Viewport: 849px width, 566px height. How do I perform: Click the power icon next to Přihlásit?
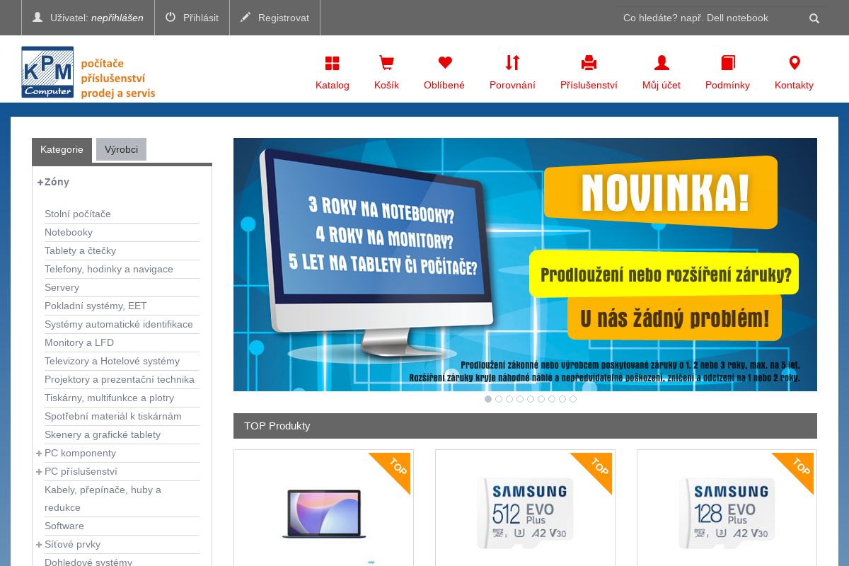[x=172, y=17]
